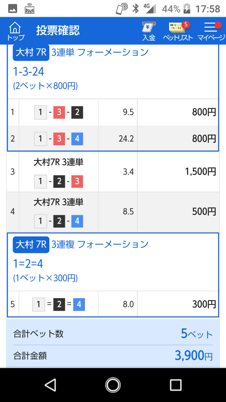Viewport: 226px width, 402px height.
Task: Tap the 合計金額 3,900円 total
Action: tap(113, 356)
